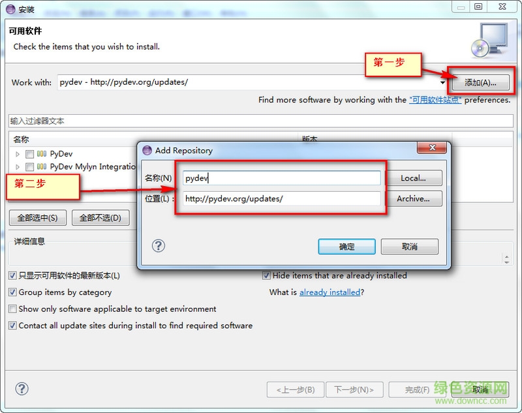The image size is (522, 413).
Task: Click the Eclipse icon in install window title
Action: click(x=10, y=9)
